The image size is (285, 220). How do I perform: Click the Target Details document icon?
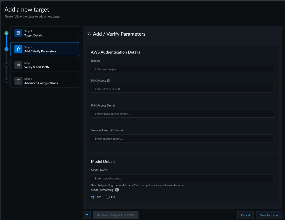(18, 33)
